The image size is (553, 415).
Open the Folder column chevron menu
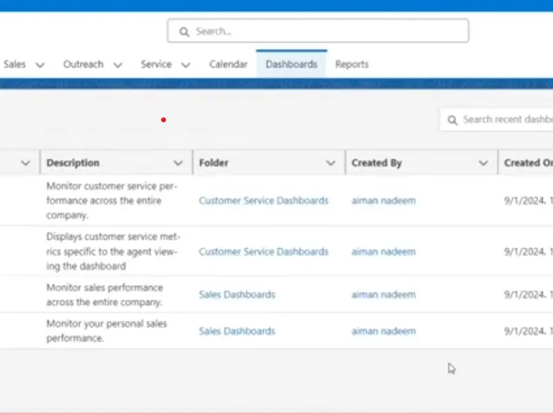click(330, 163)
